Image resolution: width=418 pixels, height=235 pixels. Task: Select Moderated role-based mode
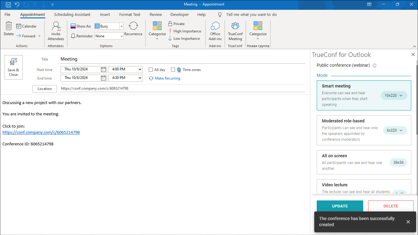coord(364,130)
